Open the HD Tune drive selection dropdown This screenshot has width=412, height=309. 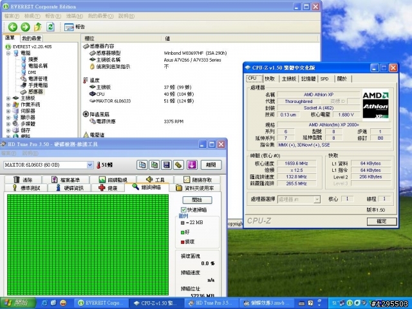tap(90, 165)
